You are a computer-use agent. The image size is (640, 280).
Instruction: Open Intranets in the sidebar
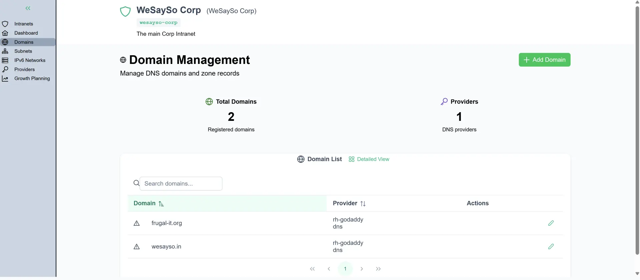pos(24,24)
